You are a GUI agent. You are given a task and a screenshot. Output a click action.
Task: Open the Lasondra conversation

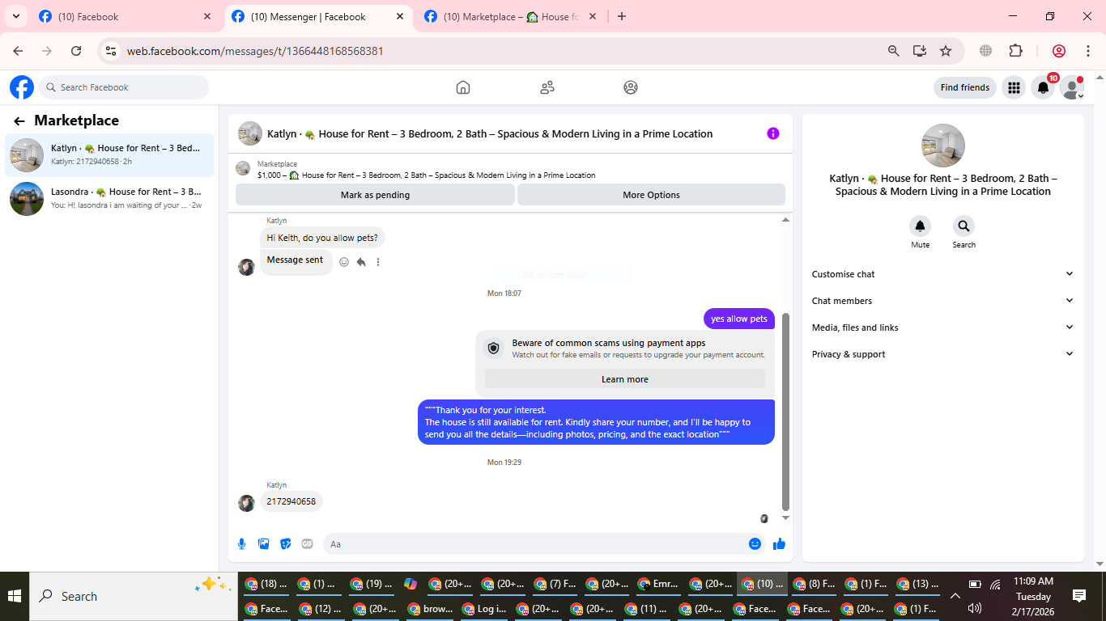(109, 198)
